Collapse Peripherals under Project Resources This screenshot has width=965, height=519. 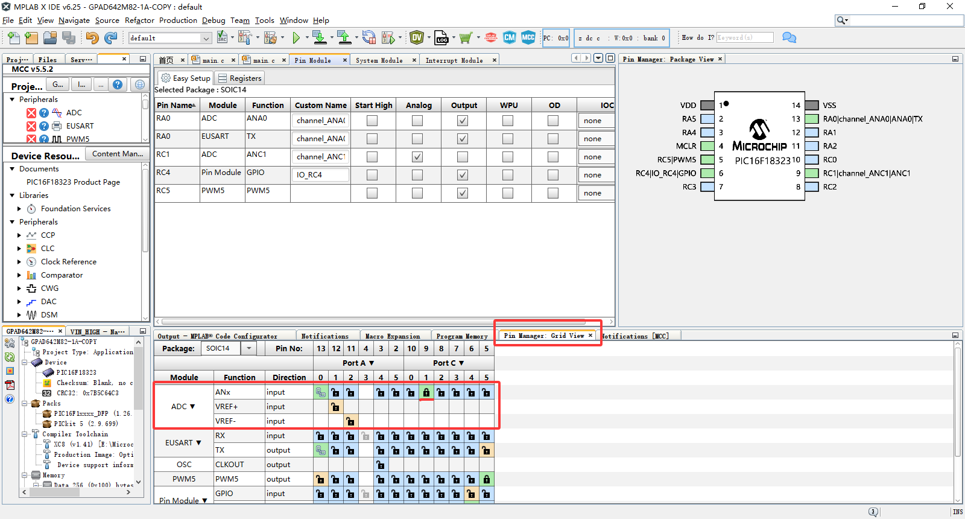[12, 100]
